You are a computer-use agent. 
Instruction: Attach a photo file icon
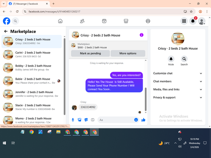click(x=79, y=120)
